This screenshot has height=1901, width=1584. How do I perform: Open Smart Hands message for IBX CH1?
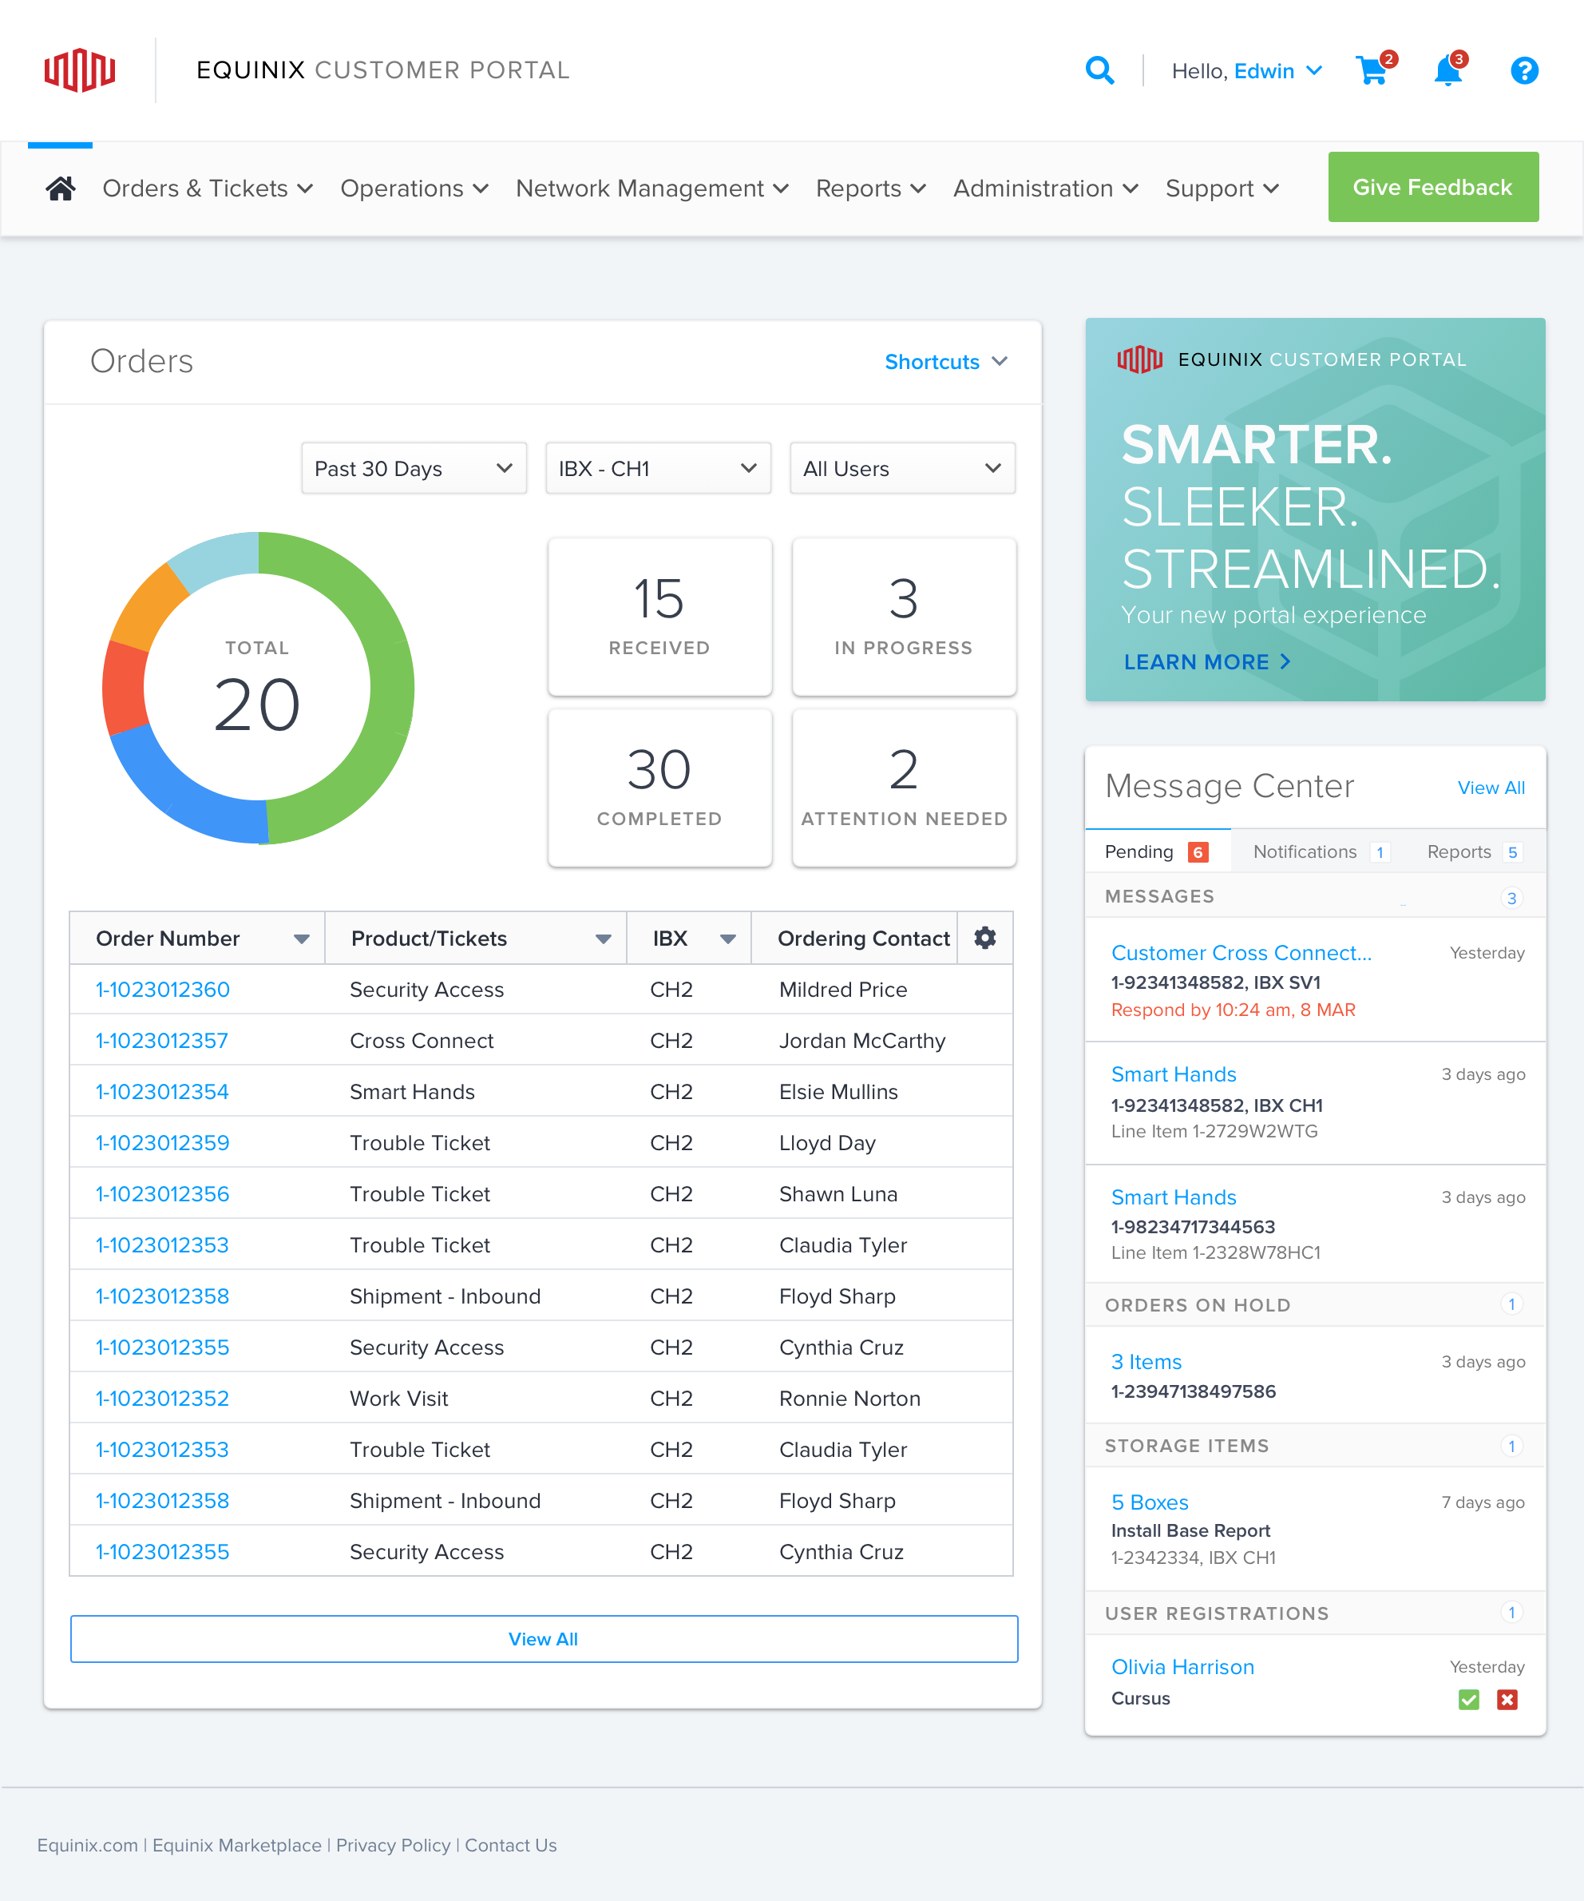pos(1174,1074)
